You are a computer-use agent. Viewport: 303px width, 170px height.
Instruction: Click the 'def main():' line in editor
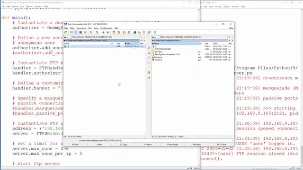16,17
